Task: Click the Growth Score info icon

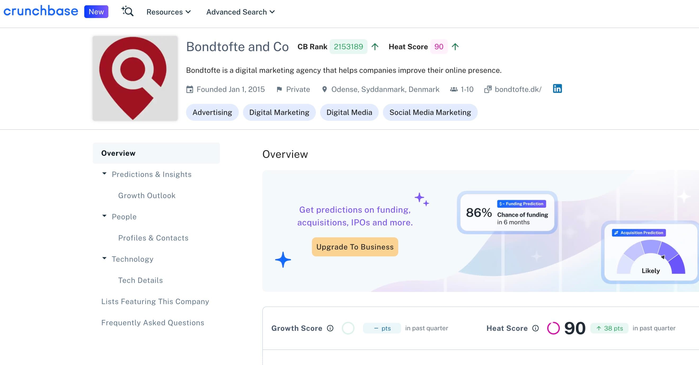Action: 330,328
